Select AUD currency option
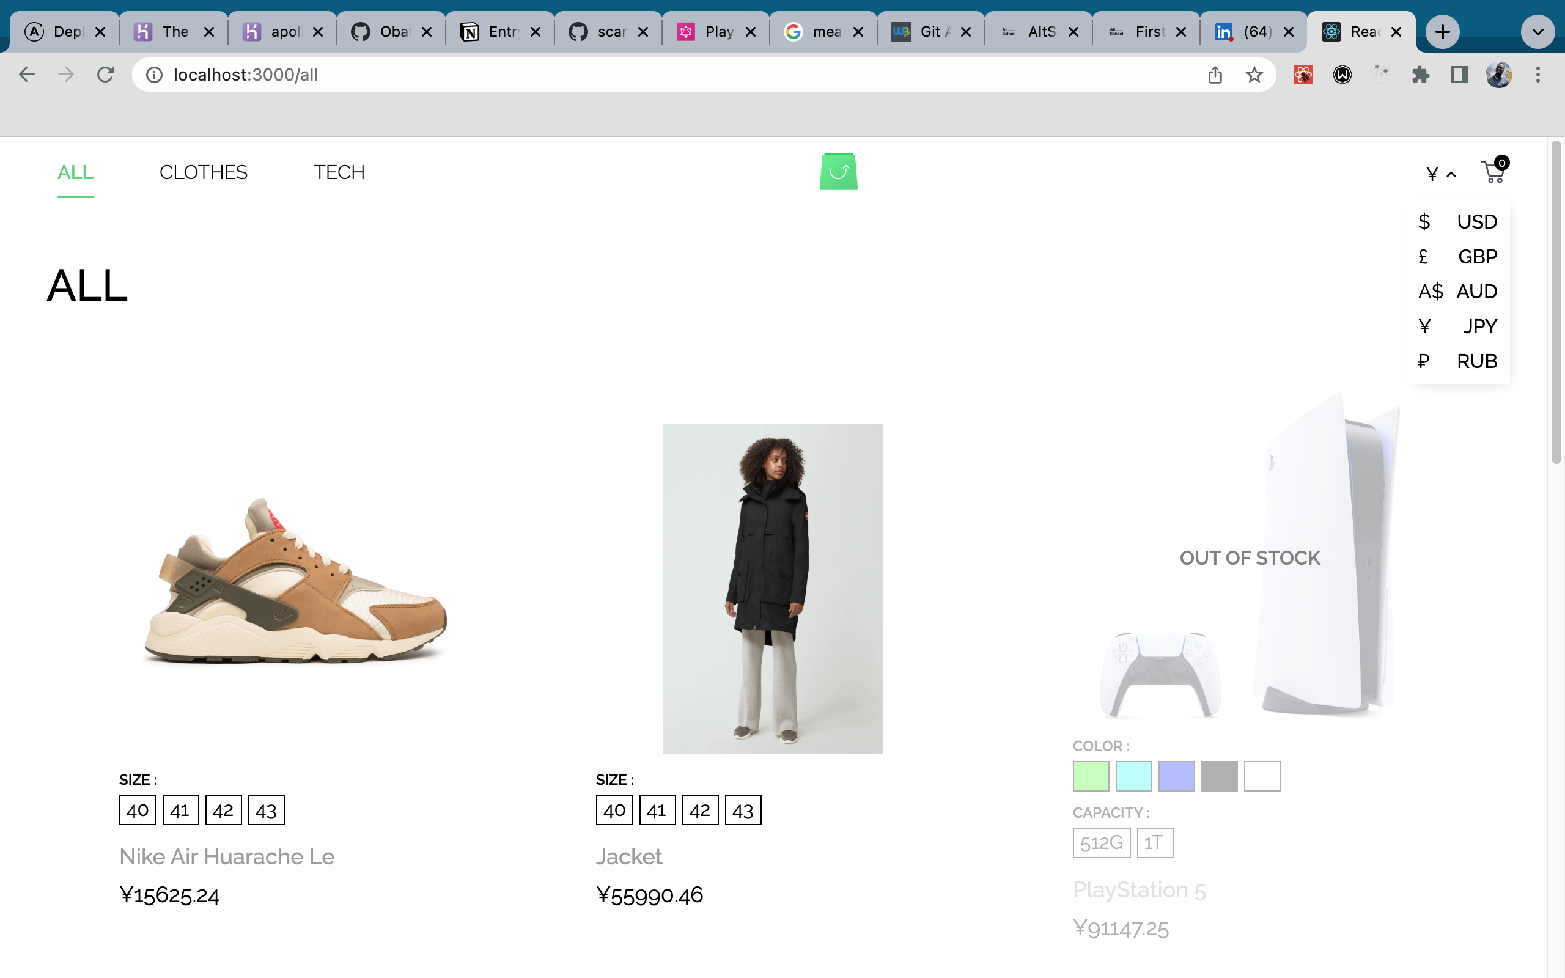Image resolution: width=1565 pixels, height=978 pixels. pos(1457,292)
